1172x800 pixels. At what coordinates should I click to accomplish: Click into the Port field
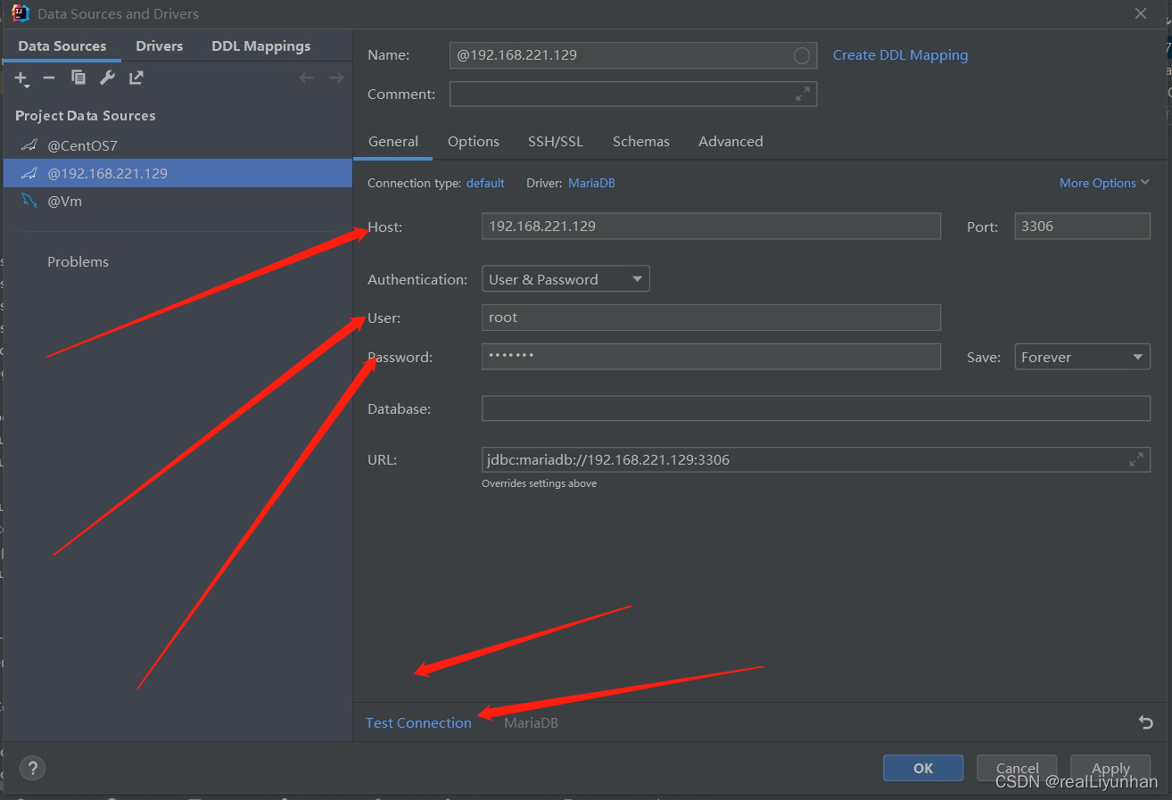coord(1083,226)
